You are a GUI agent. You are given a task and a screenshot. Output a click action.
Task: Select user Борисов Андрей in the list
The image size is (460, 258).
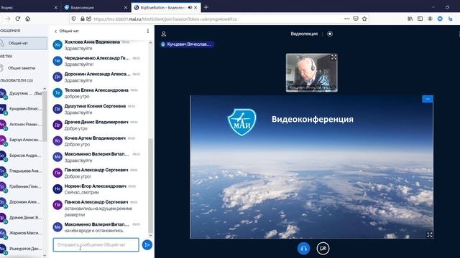click(22, 156)
